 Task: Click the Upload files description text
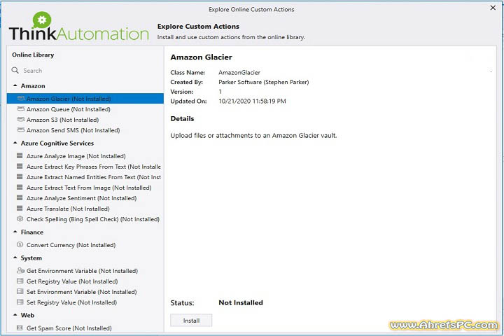(x=253, y=135)
